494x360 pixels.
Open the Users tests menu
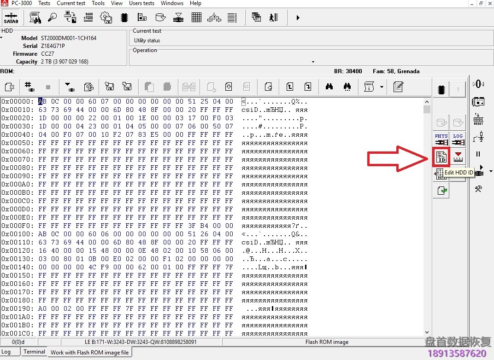[x=141, y=3]
